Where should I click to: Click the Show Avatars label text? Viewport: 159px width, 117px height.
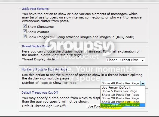[38, 32]
